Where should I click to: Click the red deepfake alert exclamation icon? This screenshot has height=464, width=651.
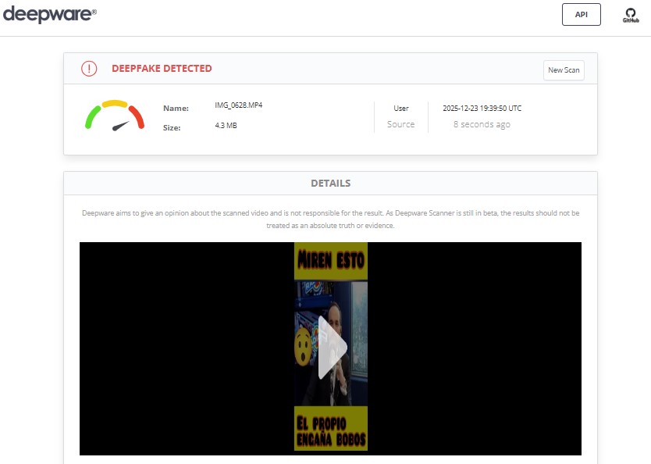coord(89,69)
